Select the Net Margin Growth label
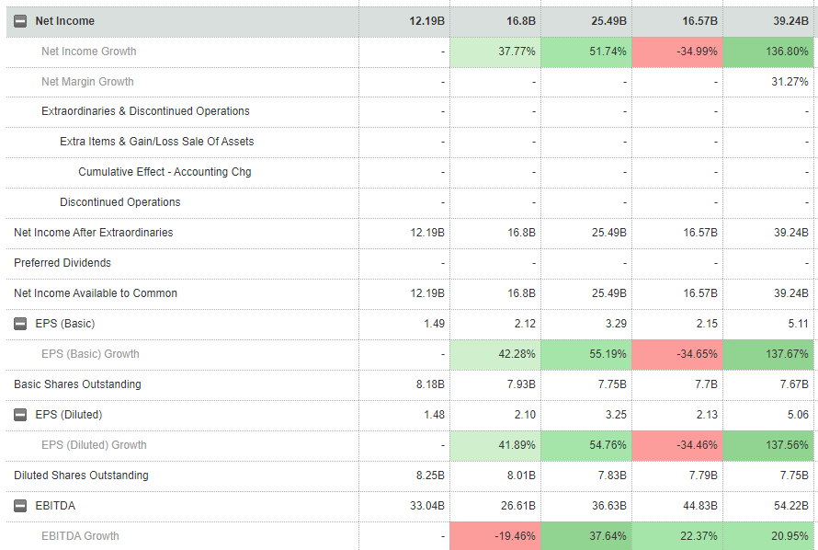Screen dimensions: 818x550 [87, 82]
